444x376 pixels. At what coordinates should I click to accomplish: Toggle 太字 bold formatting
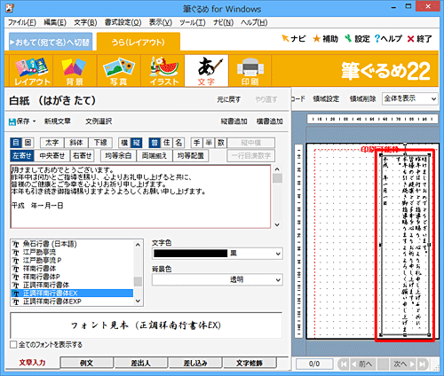point(52,143)
